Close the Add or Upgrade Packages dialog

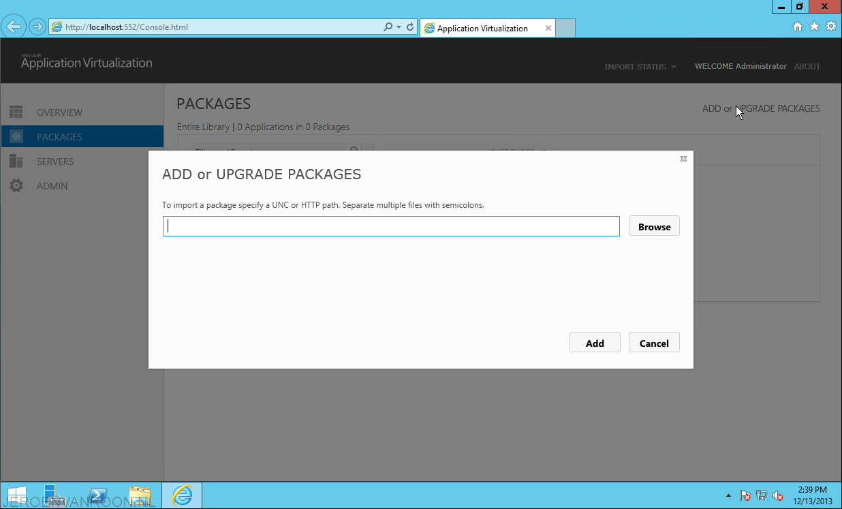683,159
